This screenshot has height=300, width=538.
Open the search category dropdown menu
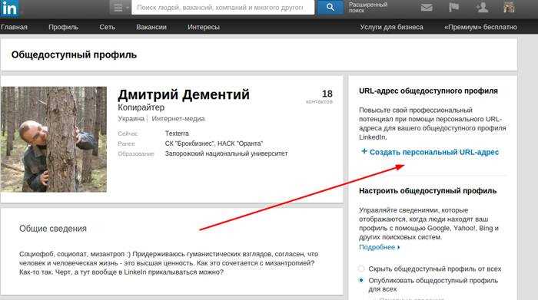pos(120,8)
